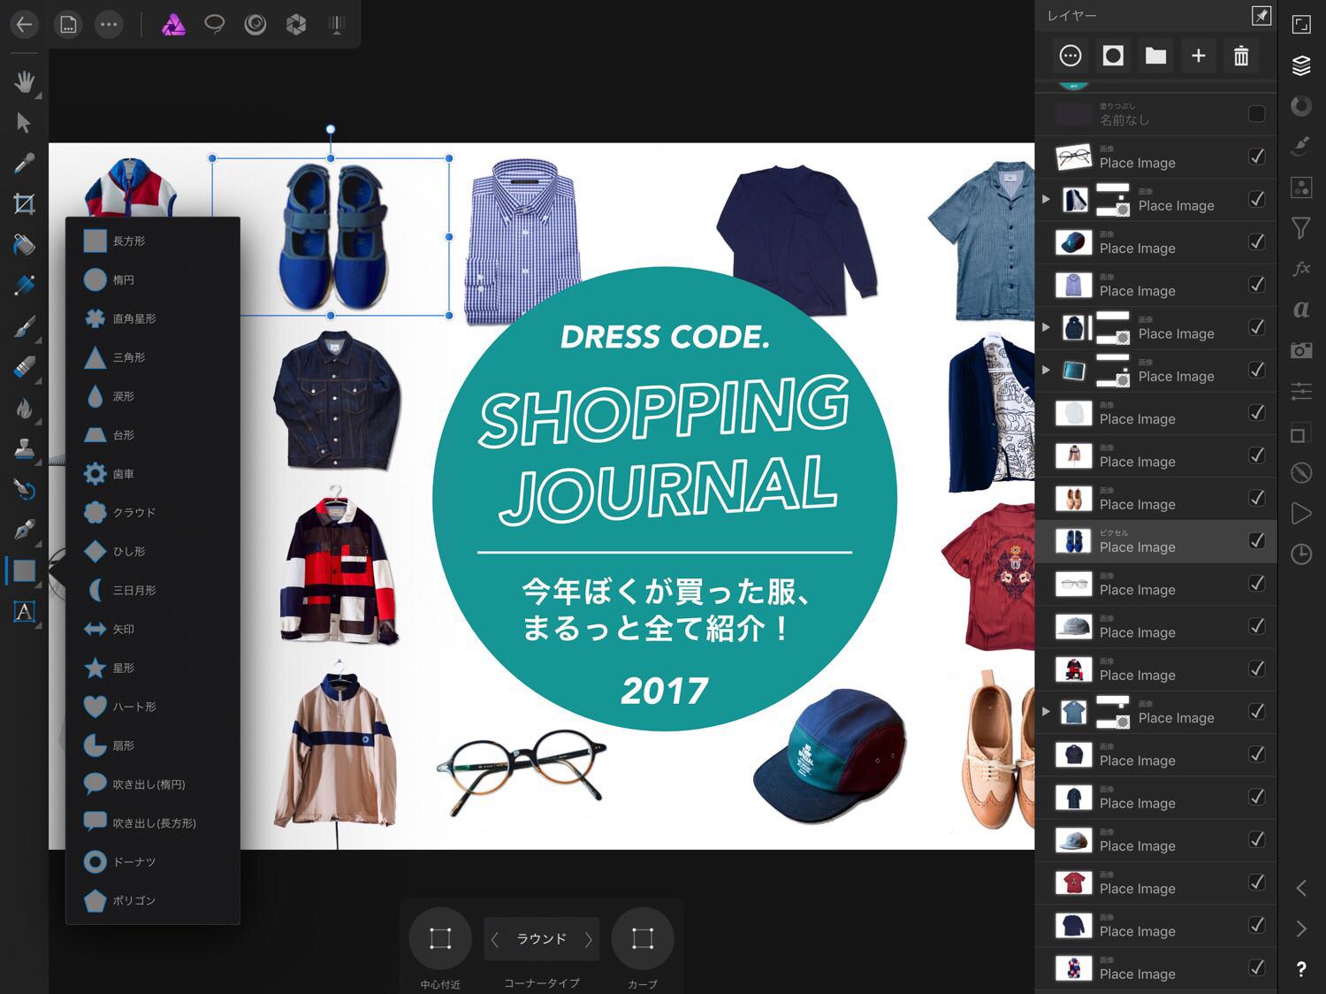The height and width of the screenshot is (994, 1326).
Task: Expand the group with blue short-sleeve shirt thumbnail
Action: point(1046,712)
